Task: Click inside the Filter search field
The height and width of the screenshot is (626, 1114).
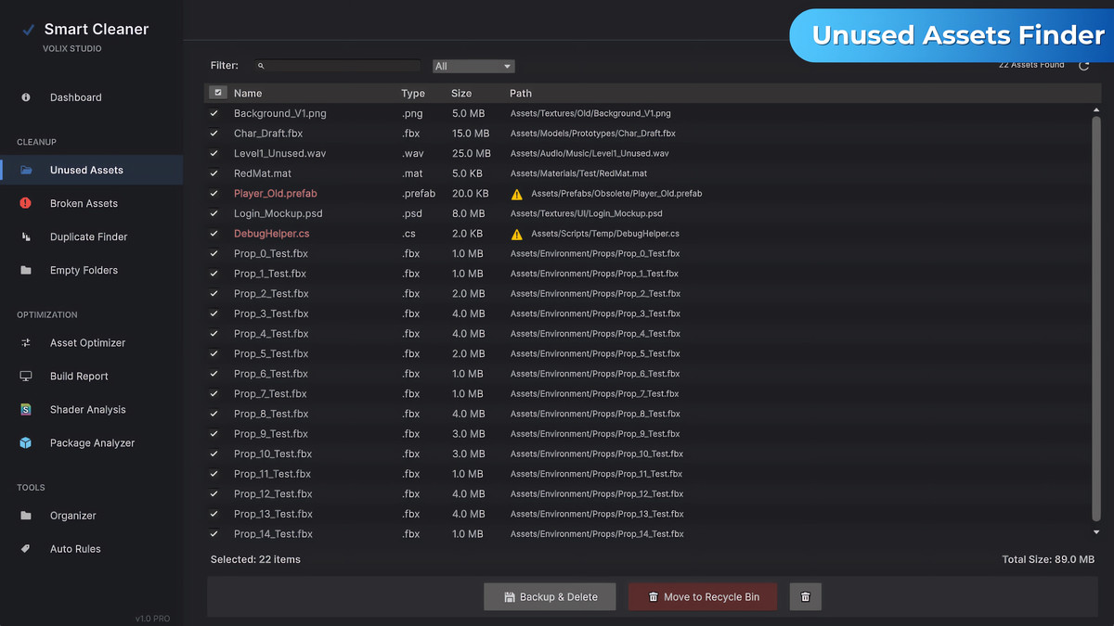Action: 337,65
